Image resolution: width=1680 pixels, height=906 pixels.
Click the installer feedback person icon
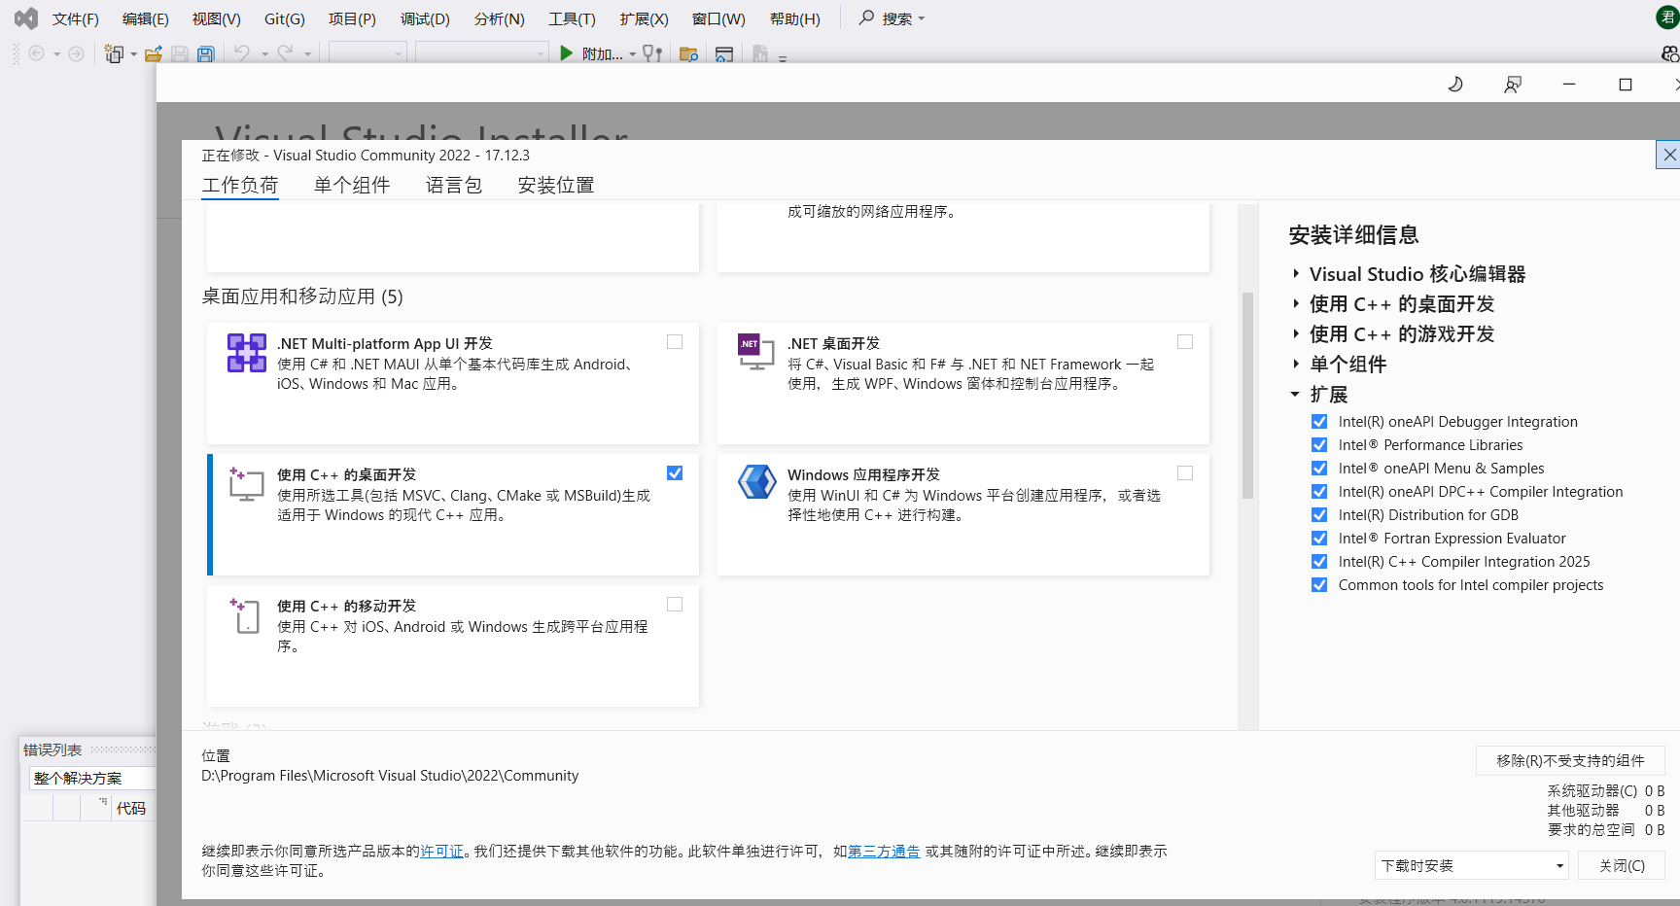pyautogui.click(x=1513, y=85)
